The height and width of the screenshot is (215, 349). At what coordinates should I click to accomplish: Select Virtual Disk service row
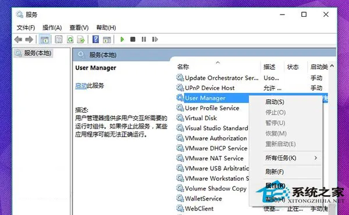coord(201,118)
